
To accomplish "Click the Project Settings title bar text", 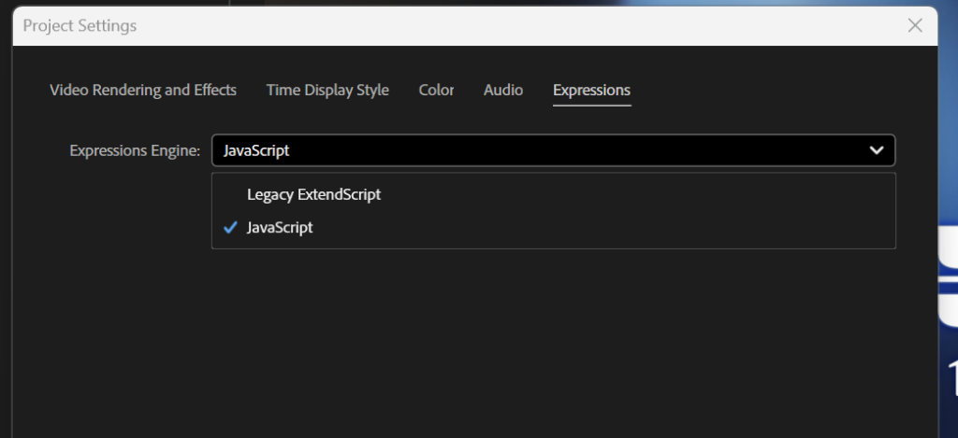I will click(80, 25).
